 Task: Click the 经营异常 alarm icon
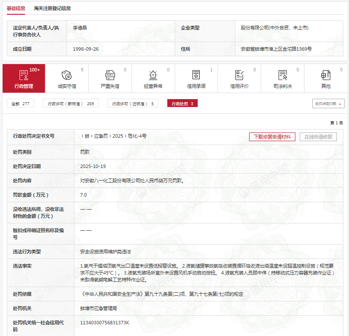tap(153, 75)
